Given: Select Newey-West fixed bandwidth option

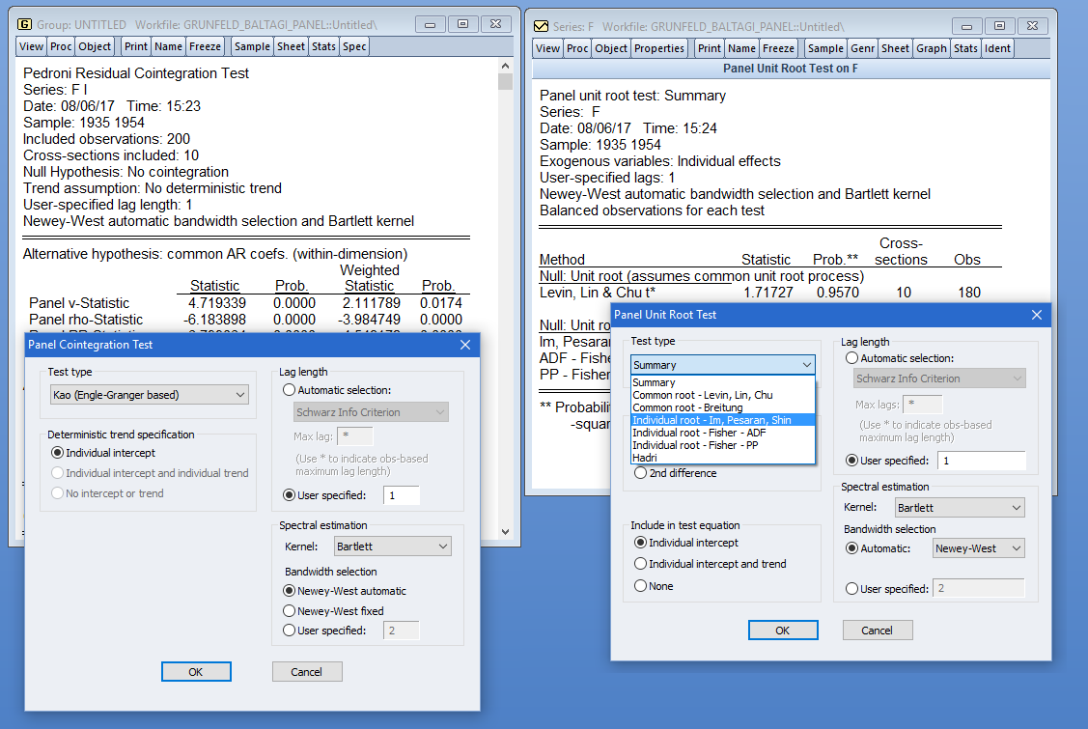Looking at the screenshot, I should (x=290, y=611).
